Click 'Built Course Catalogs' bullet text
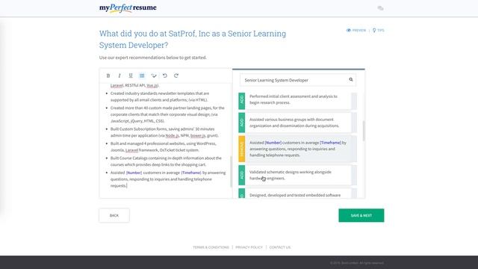 click(x=166, y=161)
